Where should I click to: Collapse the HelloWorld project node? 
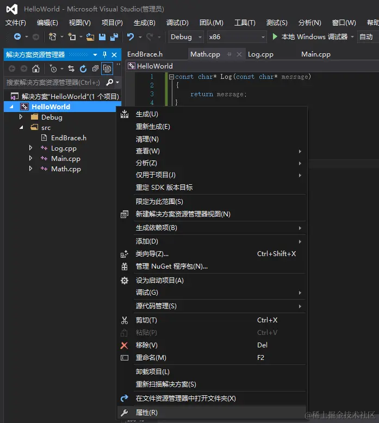11,107
